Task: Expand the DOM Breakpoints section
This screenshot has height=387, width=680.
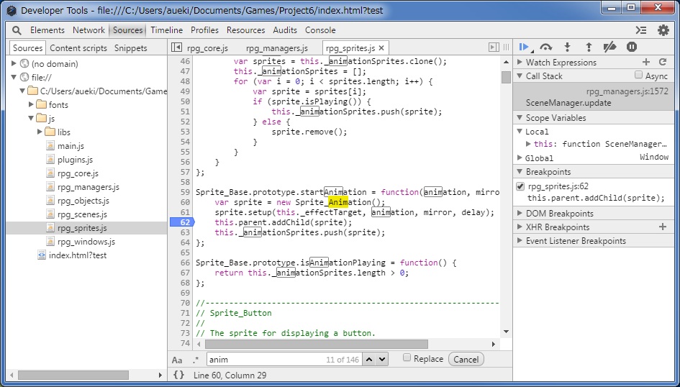Action: (x=520, y=214)
